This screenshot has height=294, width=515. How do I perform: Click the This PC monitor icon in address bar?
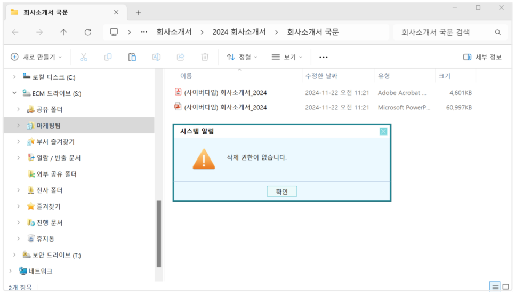coord(114,32)
